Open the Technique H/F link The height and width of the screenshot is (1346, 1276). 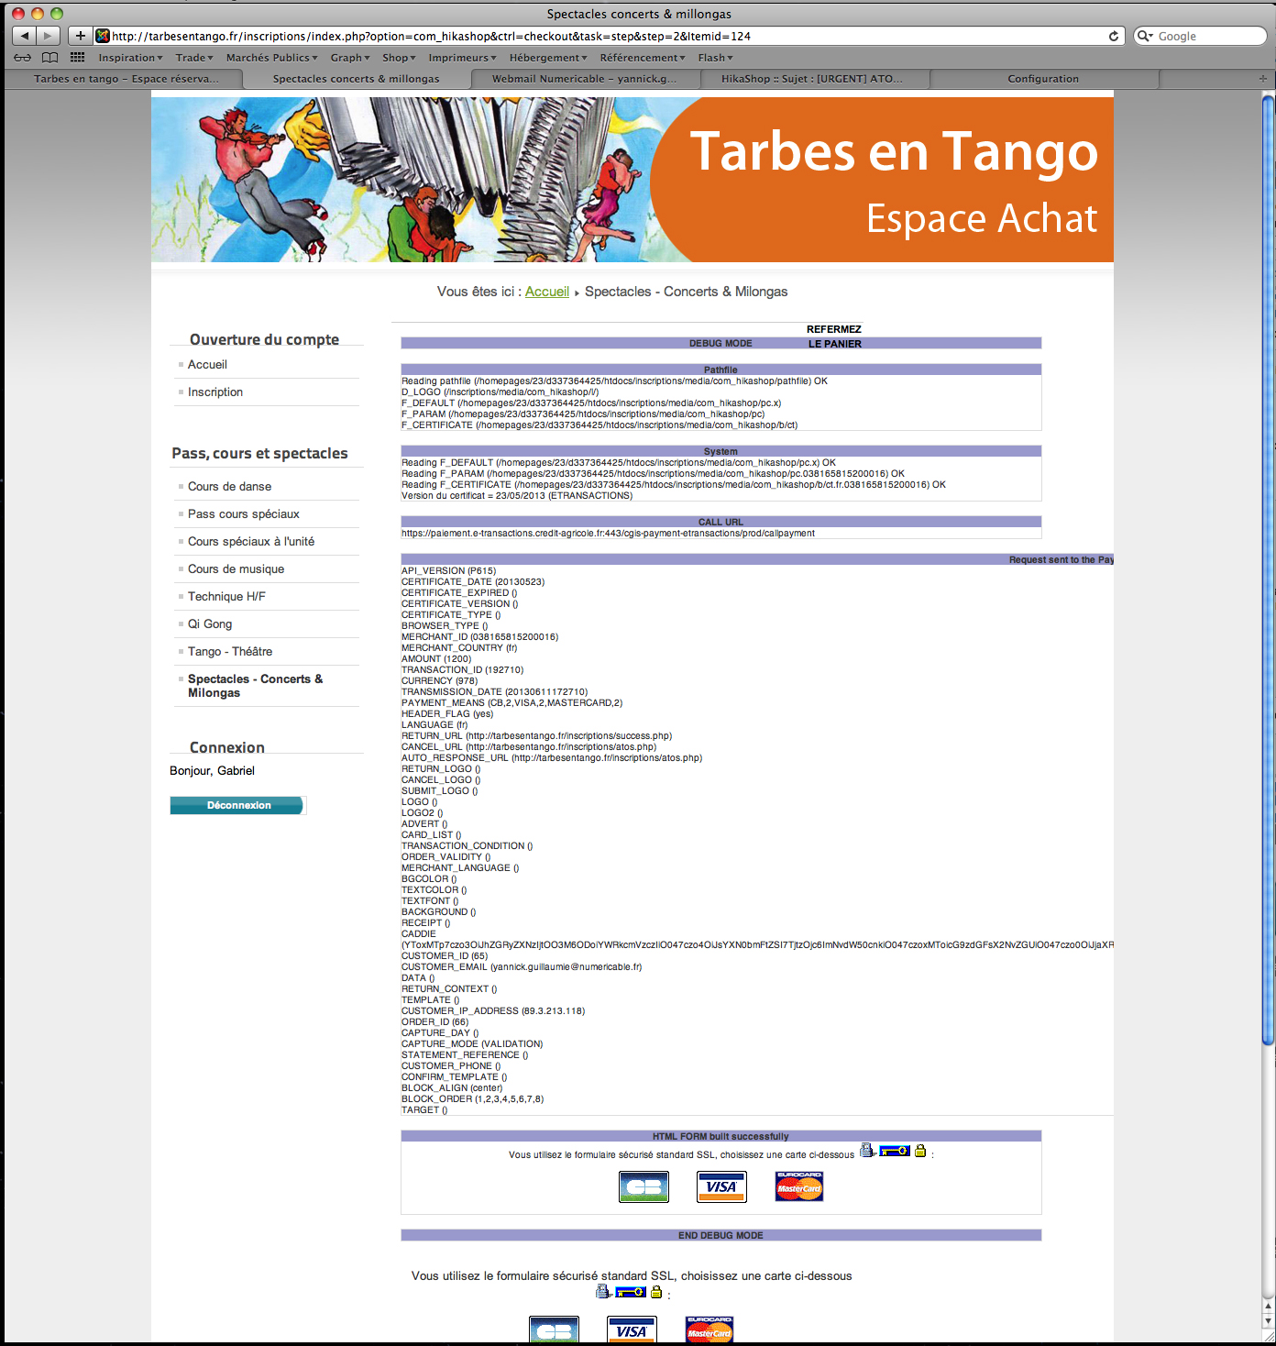pyautogui.click(x=226, y=596)
